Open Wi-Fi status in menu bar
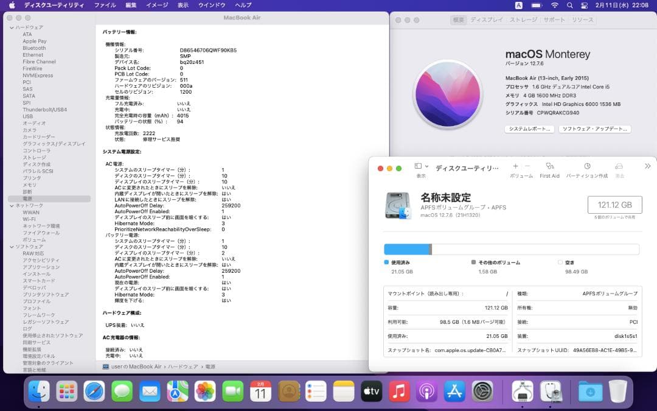Screen dimensions: 657x411 [555, 5]
